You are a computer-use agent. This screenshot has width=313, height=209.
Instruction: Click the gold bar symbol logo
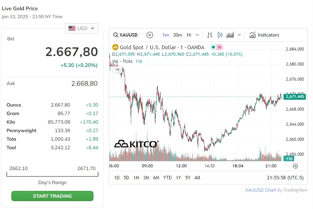(115, 47)
